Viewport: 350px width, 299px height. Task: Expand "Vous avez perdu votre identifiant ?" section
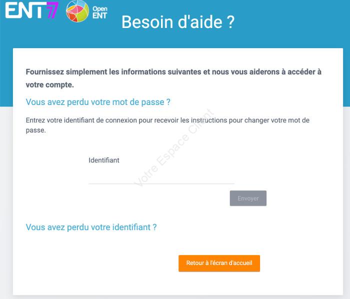coord(91,227)
